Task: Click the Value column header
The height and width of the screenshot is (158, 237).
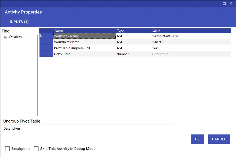Action: 157,31
